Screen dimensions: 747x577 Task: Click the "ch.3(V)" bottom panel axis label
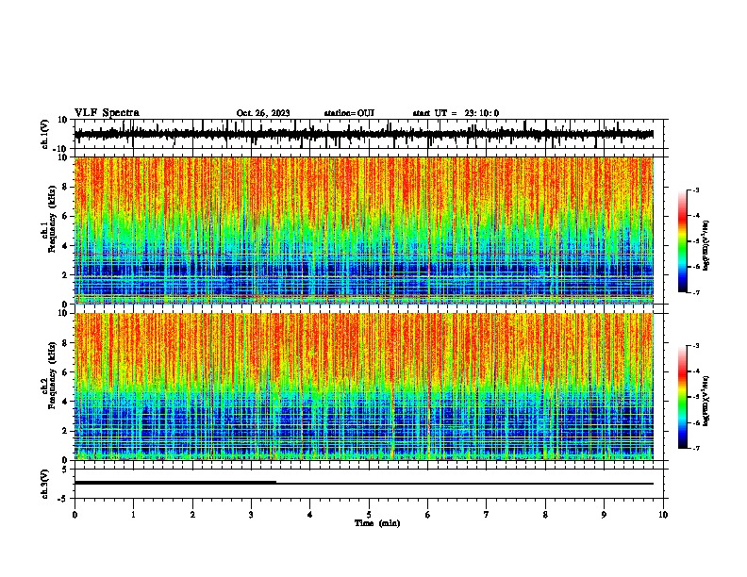[44, 484]
